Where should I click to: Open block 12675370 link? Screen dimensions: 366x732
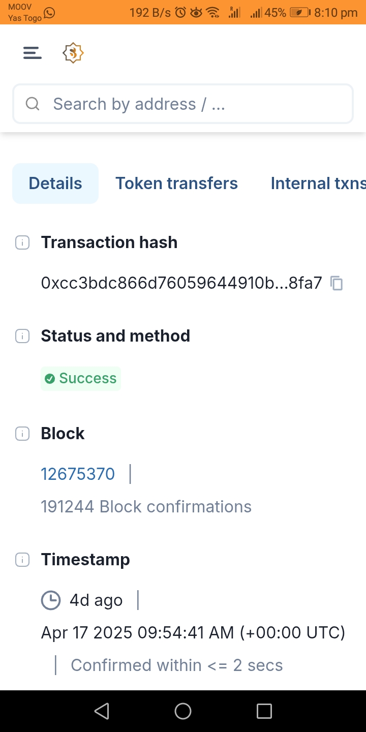pos(78,474)
